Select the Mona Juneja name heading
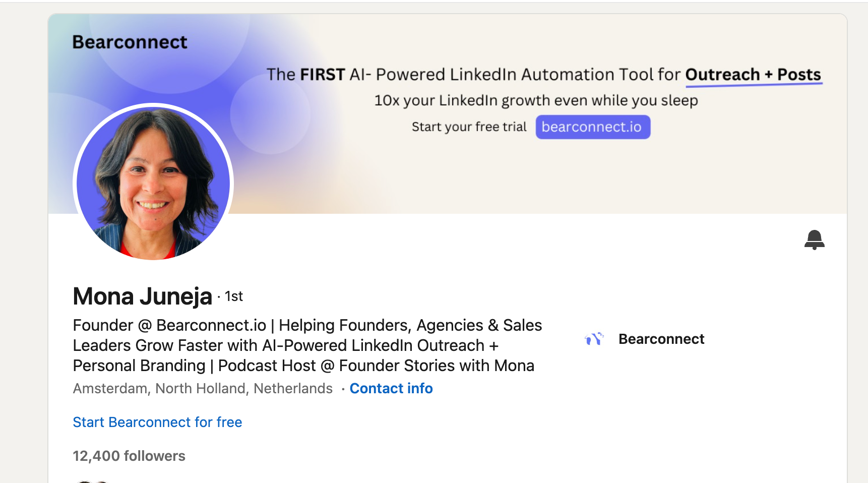Image resolution: width=868 pixels, height=483 pixels. (143, 296)
